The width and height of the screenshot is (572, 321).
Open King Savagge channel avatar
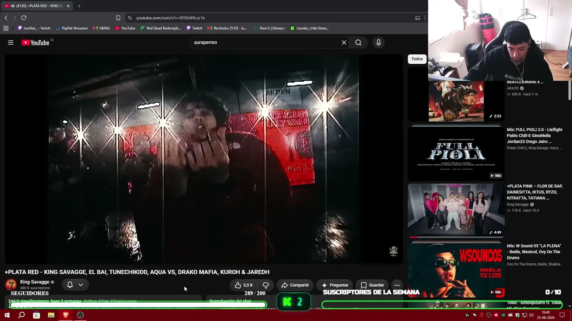click(11, 284)
